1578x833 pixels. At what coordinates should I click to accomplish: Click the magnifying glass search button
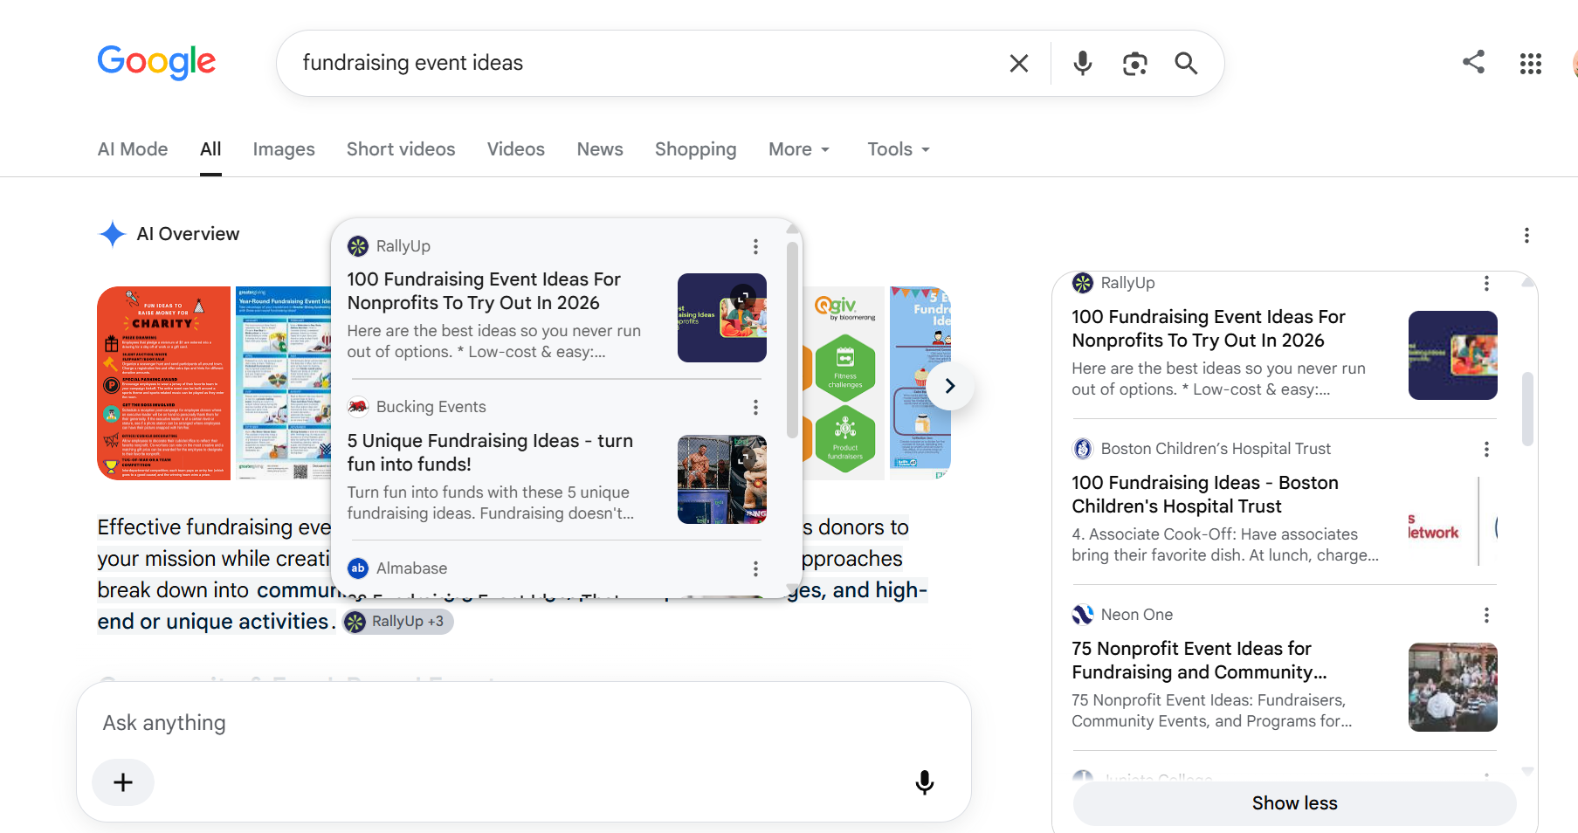point(1186,63)
